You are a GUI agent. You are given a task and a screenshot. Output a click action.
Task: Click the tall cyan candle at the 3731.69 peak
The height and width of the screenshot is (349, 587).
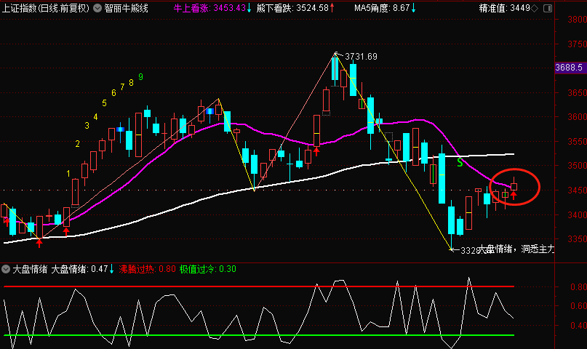[x=335, y=68]
